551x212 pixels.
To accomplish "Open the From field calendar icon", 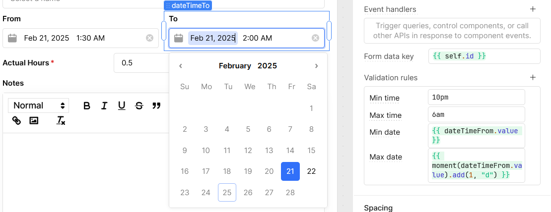I will [x=12, y=38].
